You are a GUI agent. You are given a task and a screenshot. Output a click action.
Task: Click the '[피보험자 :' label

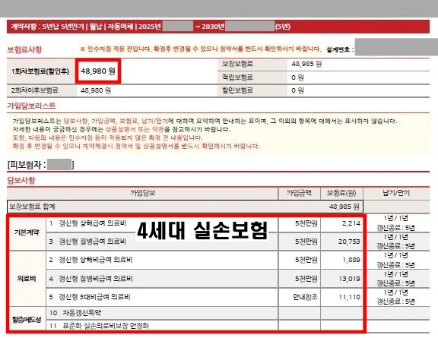[27, 165]
